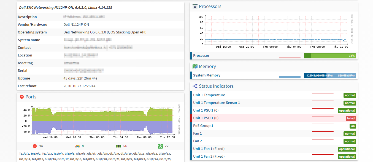Open the Processor entry link
This screenshot has width=373, height=162.
[201, 55]
